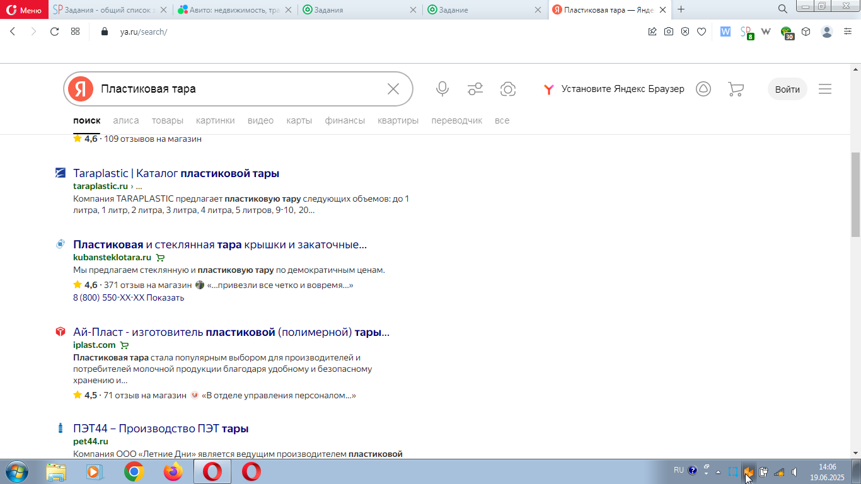Switch to the Задания - общий список tab
The width and height of the screenshot is (861, 484).
tap(110, 9)
